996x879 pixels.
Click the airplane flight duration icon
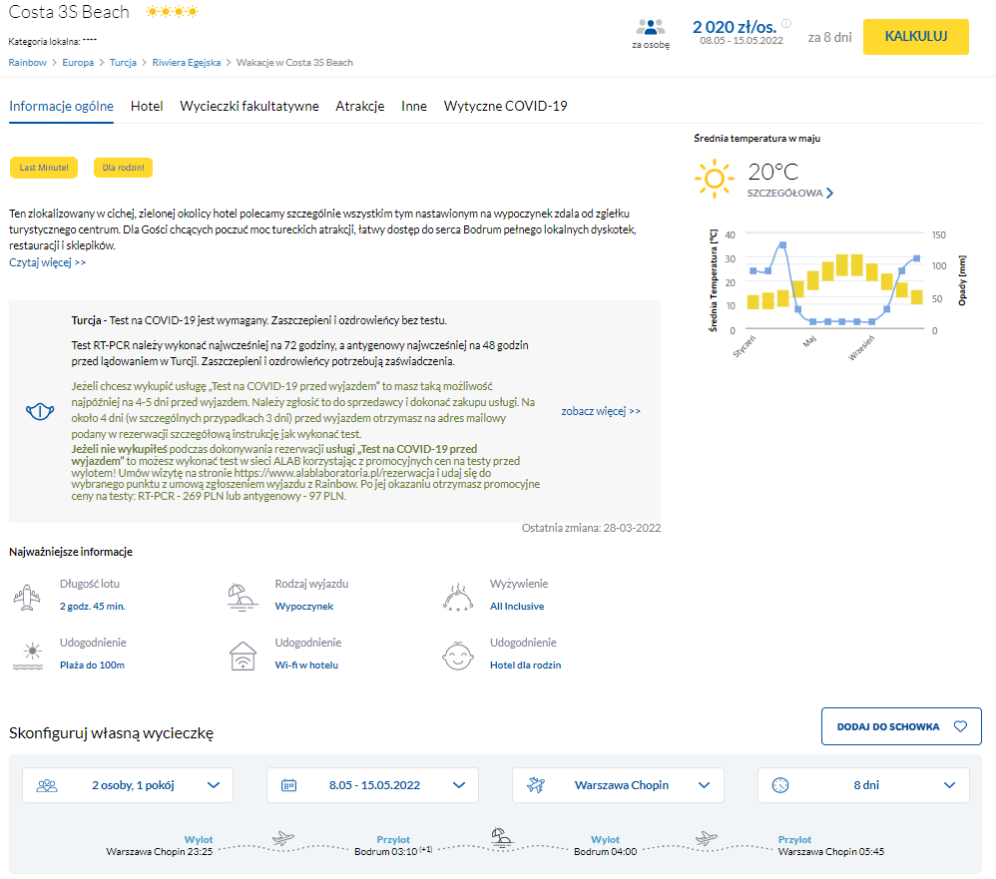click(29, 597)
